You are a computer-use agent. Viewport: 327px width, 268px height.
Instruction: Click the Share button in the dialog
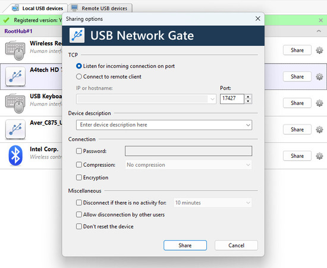coord(185,245)
